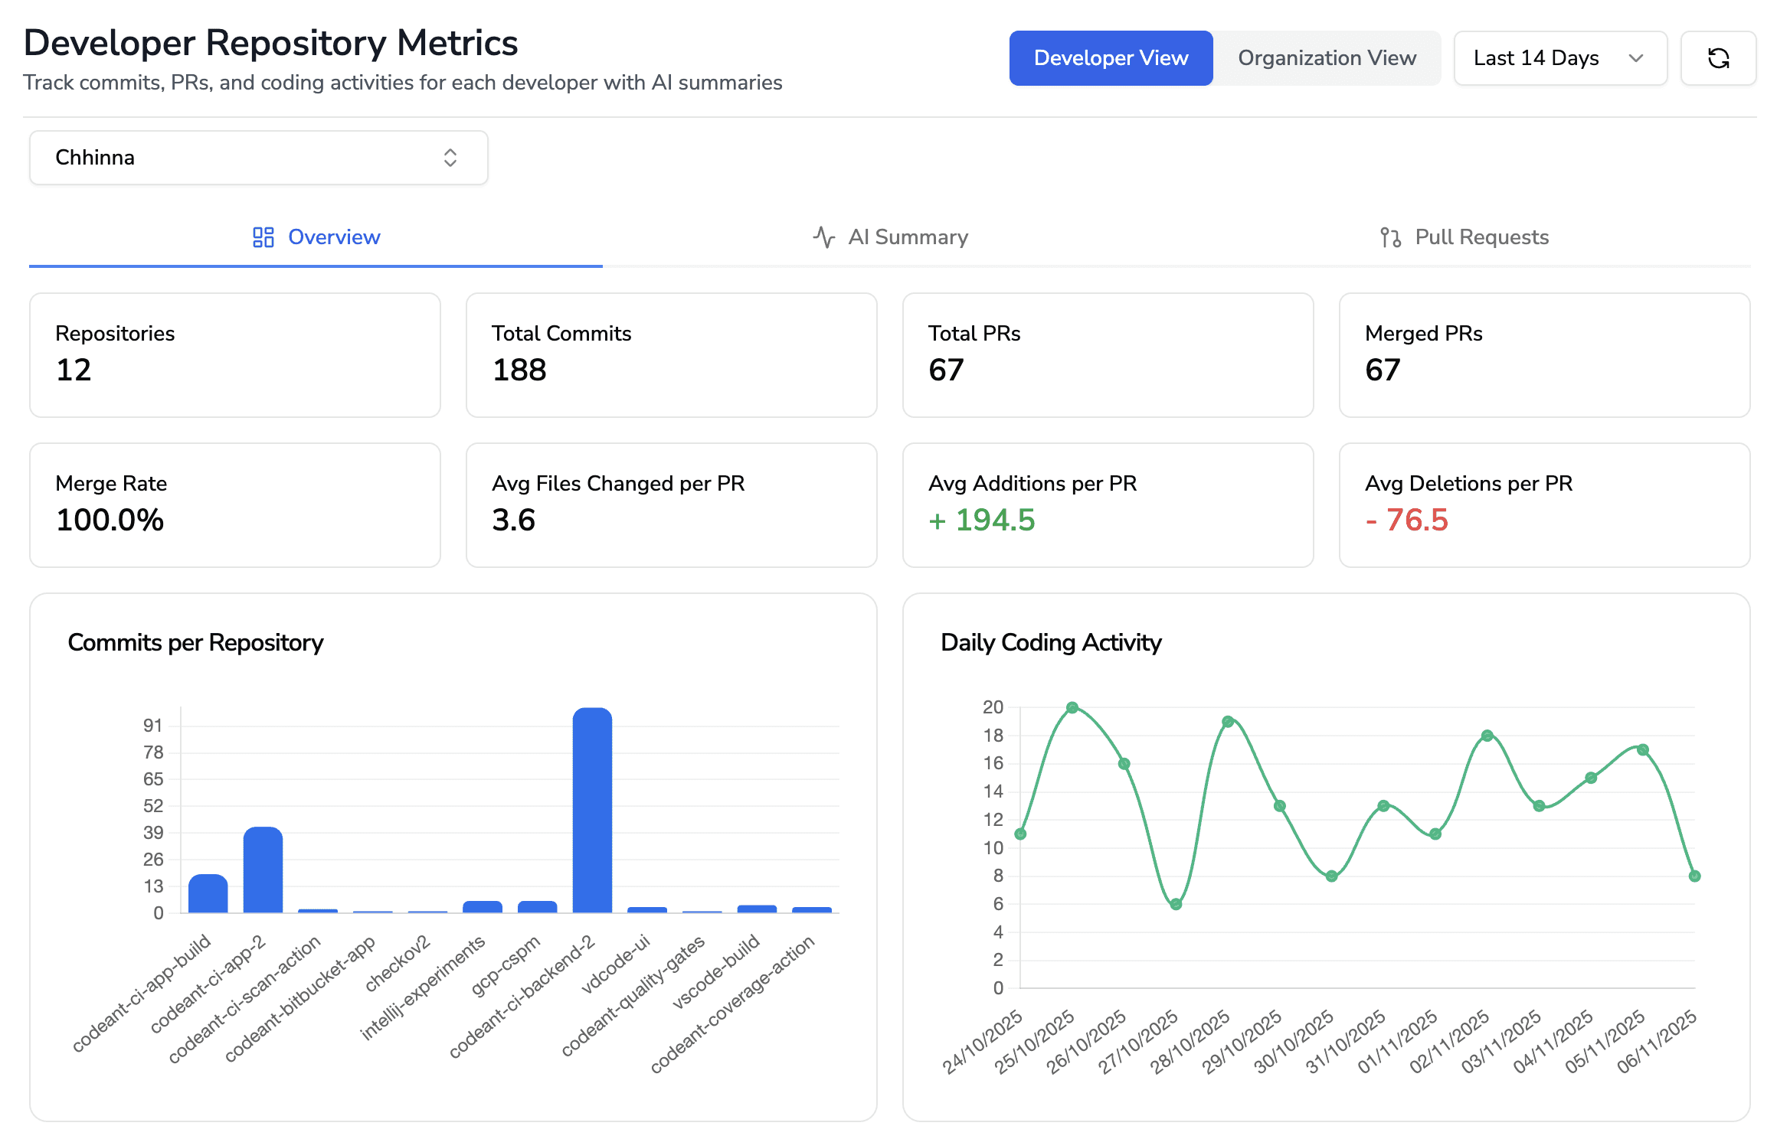Click the 04/11/2025 data point
Screen dimensions: 1777x1139
[x=1591, y=778]
